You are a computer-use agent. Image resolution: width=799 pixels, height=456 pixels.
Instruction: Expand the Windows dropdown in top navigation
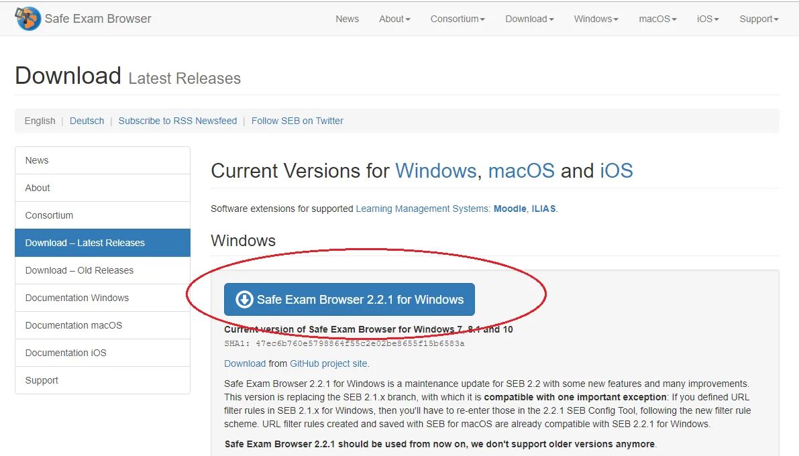pos(596,19)
